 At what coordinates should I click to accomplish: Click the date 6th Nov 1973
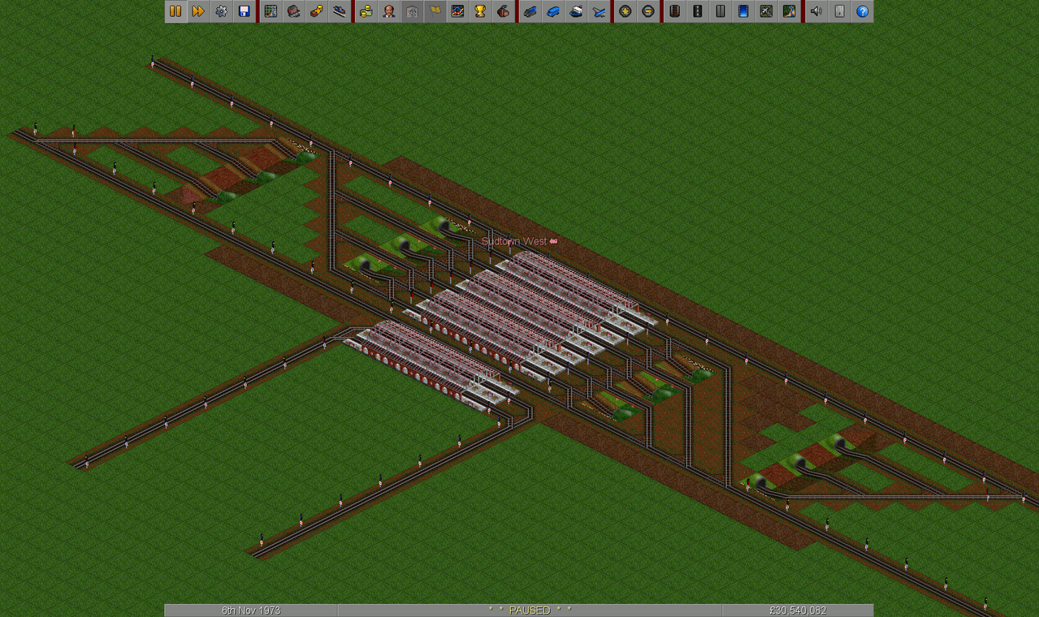click(251, 611)
